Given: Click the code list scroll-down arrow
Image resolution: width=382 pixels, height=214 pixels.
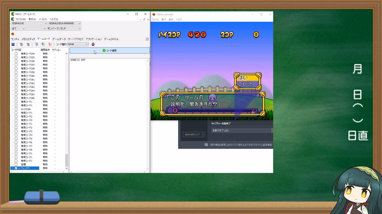Looking at the screenshot, I should click(x=66, y=168).
